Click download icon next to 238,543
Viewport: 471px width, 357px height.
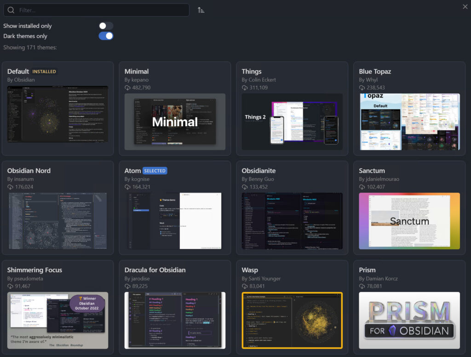(x=362, y=88)
